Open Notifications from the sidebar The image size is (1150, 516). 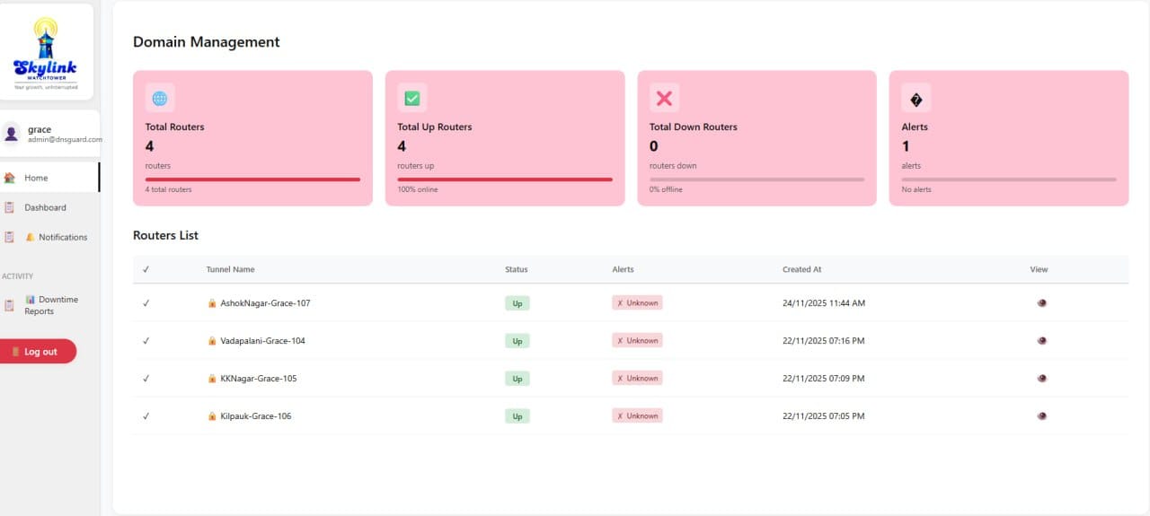(62, 237)
